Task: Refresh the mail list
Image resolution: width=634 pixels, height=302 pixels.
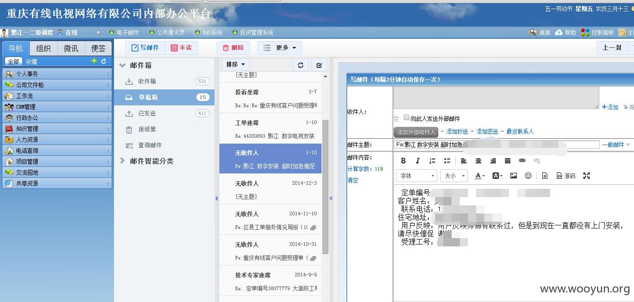Action: (301, 65)
